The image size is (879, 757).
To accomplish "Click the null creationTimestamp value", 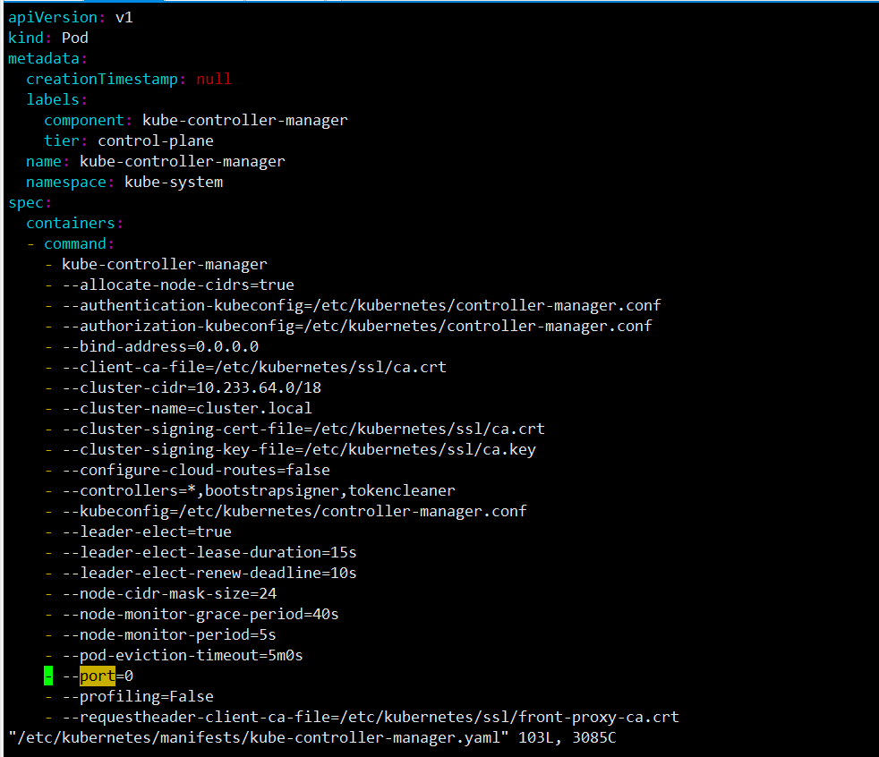I will pos(213,79).
